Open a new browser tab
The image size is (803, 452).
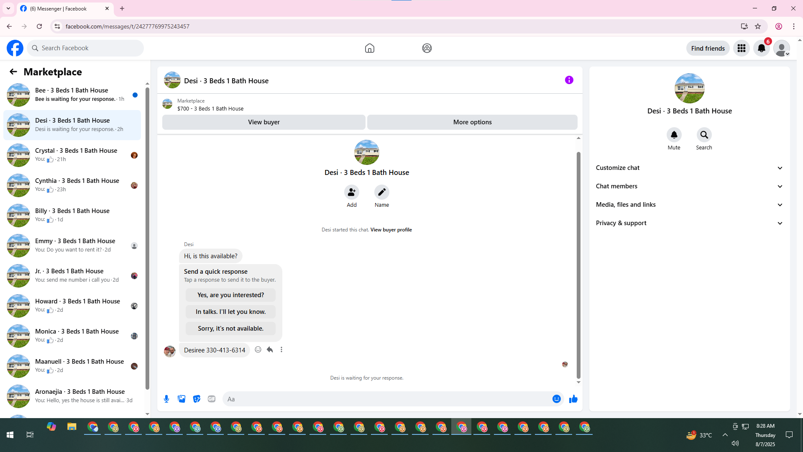click(x=122, y=8)
